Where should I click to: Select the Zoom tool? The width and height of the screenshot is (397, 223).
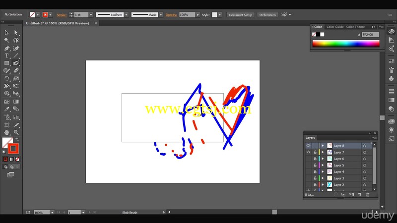pos(16,132)
